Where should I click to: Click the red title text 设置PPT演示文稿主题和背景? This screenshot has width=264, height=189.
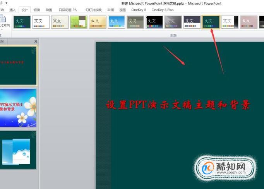coord(178,105)
